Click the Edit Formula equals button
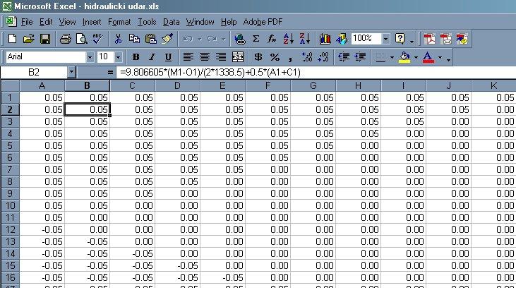Image resolution: width=516 pixels, height=288 pixels. [110, 73]
